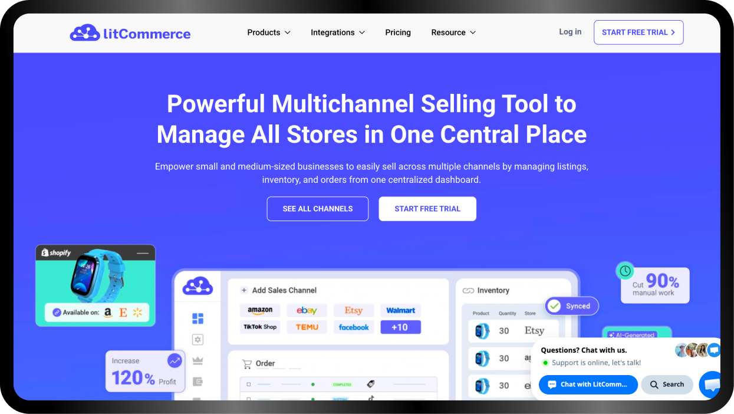Screen dimensions: 734x414
Task: Click the Search button in chat widget
Action: click(x=667, y=385)
